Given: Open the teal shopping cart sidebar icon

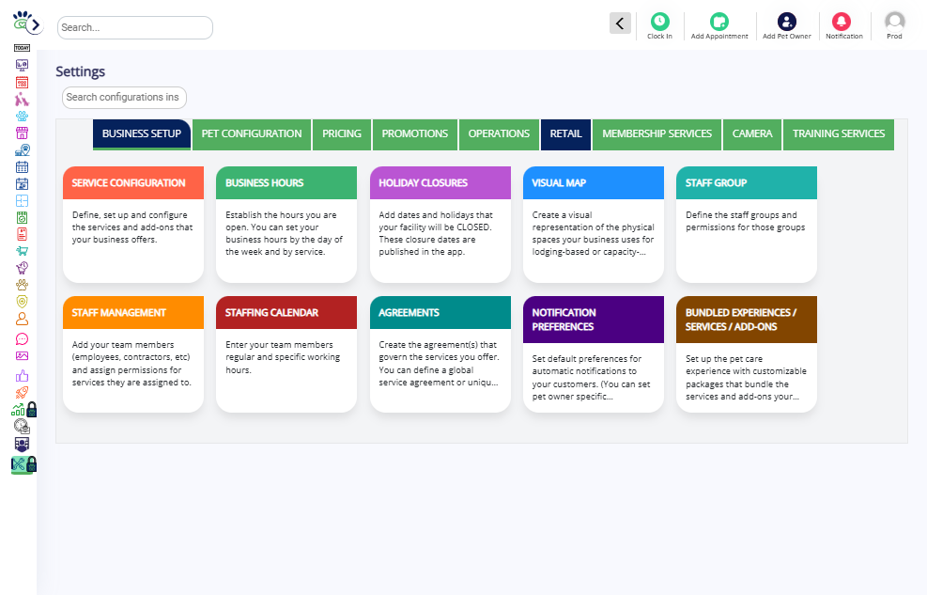Looking at the screenshot, I should 22,251.
